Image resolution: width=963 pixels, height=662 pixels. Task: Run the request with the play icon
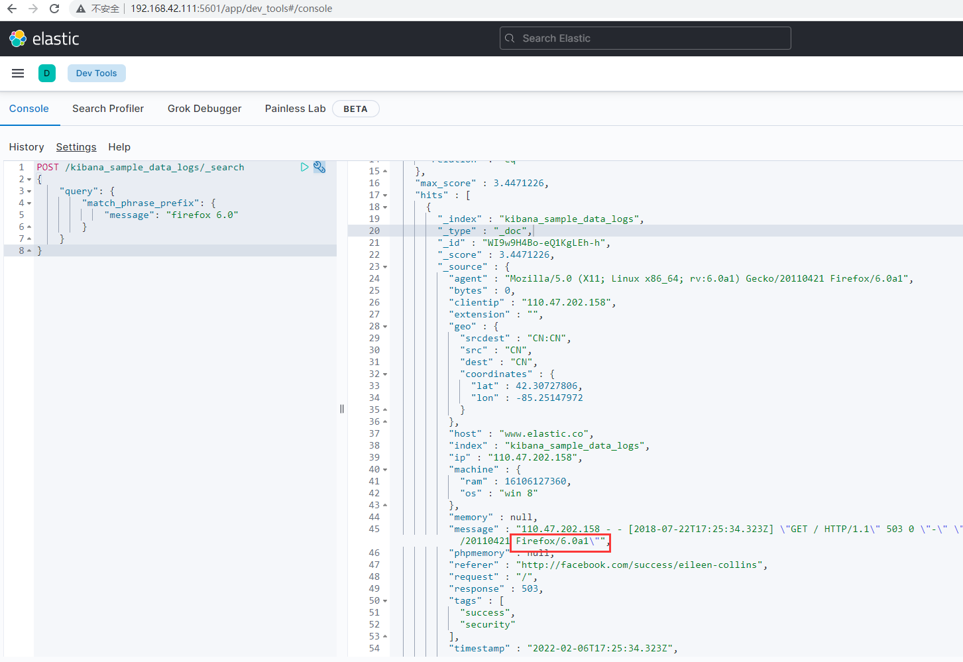click(x=304, y=167)
